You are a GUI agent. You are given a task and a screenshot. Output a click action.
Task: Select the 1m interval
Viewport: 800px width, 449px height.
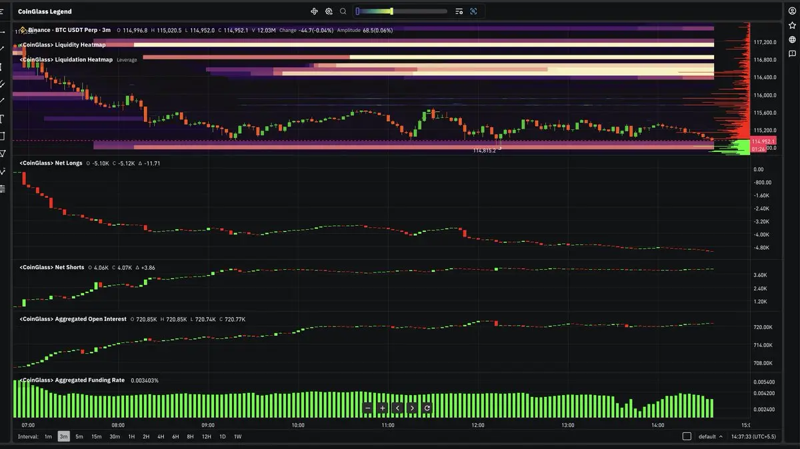click(x=48, y=436)
